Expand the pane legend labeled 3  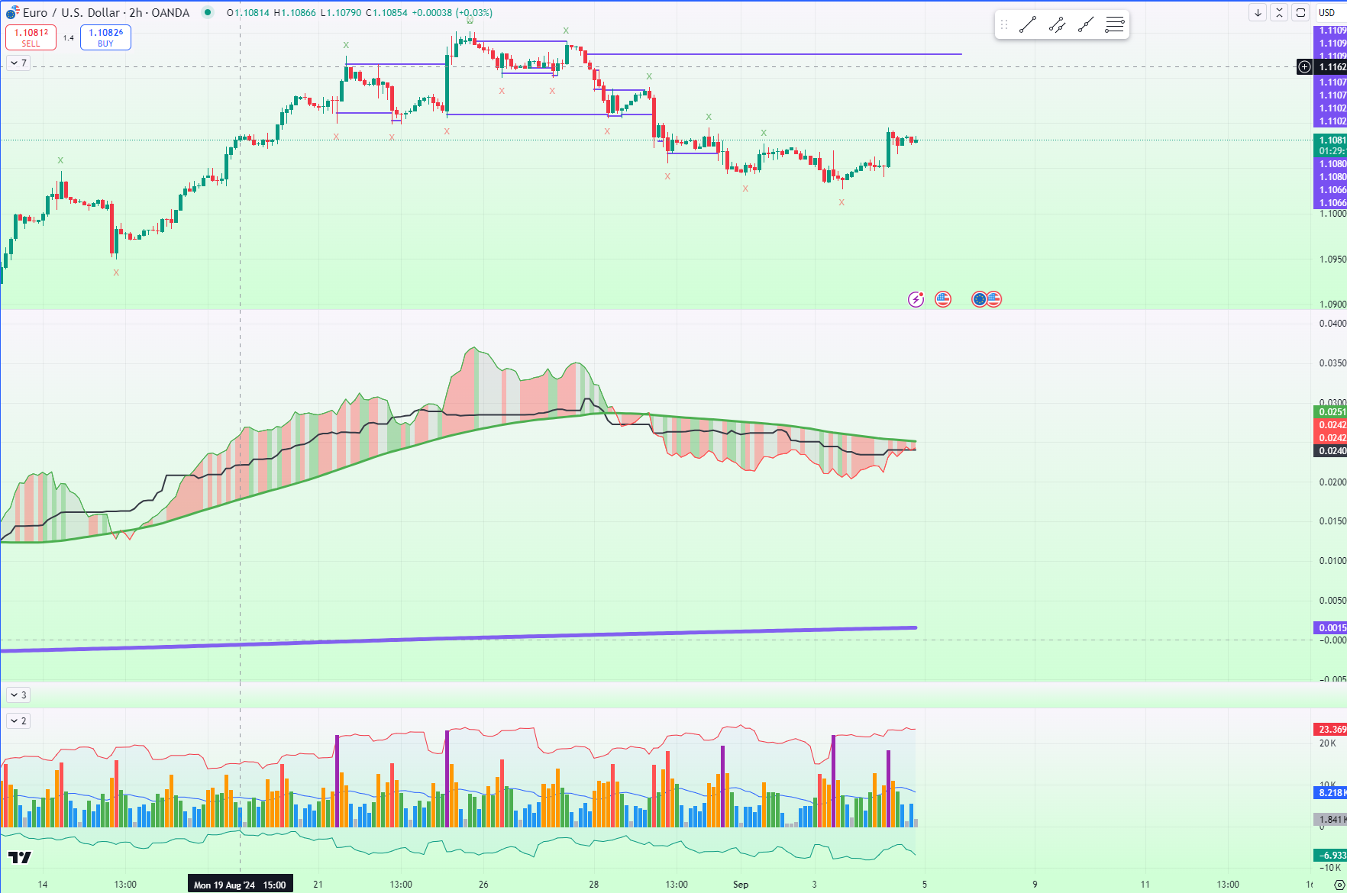coord(17,695)
